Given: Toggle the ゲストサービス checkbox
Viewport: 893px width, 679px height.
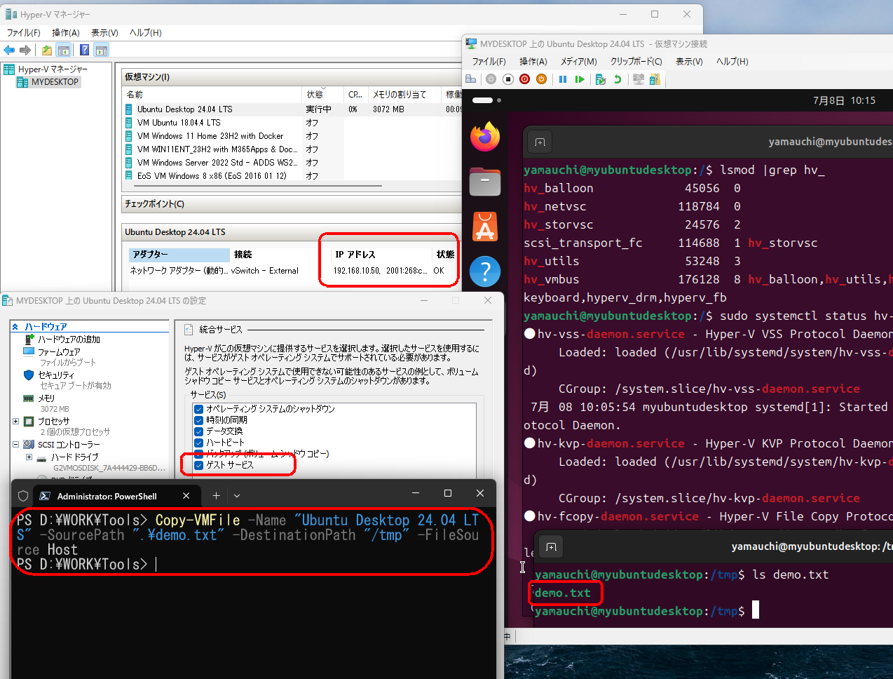Looking at the screenshot, I should point(198,464).
